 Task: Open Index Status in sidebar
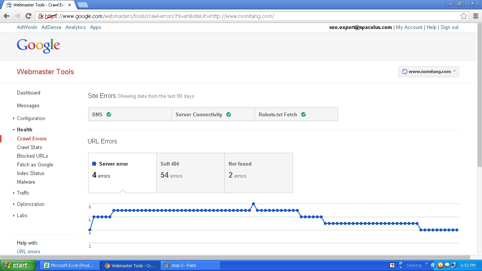click(x=31, y=173)
